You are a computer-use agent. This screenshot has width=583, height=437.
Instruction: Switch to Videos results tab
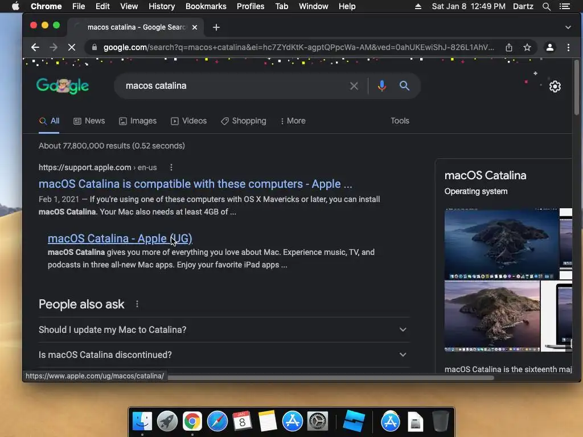point(188,121)
